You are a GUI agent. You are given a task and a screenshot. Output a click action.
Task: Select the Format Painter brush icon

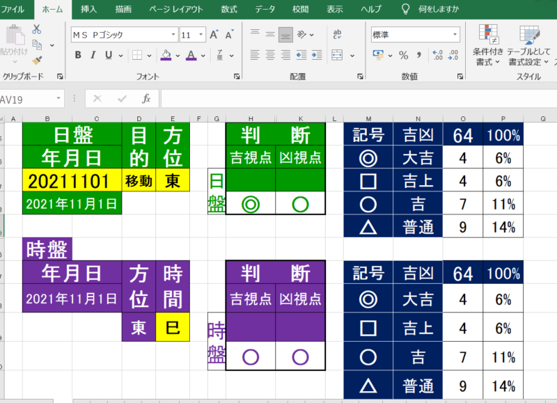[x=36, y=60]
